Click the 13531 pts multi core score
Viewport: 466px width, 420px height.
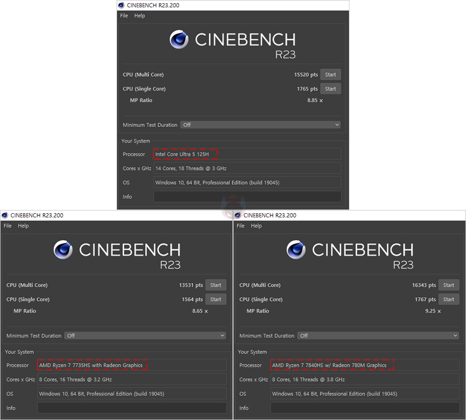(x=191, y=285)
